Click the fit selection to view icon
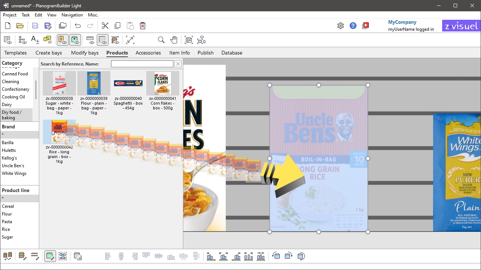 pos(201,40)
